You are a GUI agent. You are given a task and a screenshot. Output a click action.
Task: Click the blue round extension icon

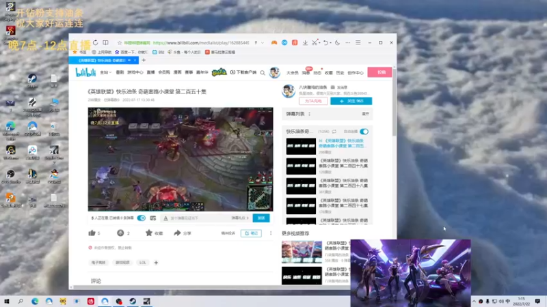click(284, 42)
